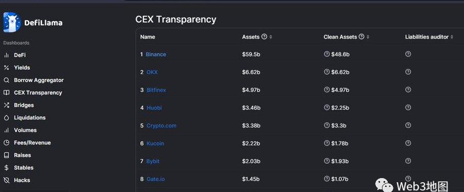Open the DeFi dashboard bar-chart icon
Screen dimensions: 464x192
tap(7, 55)
